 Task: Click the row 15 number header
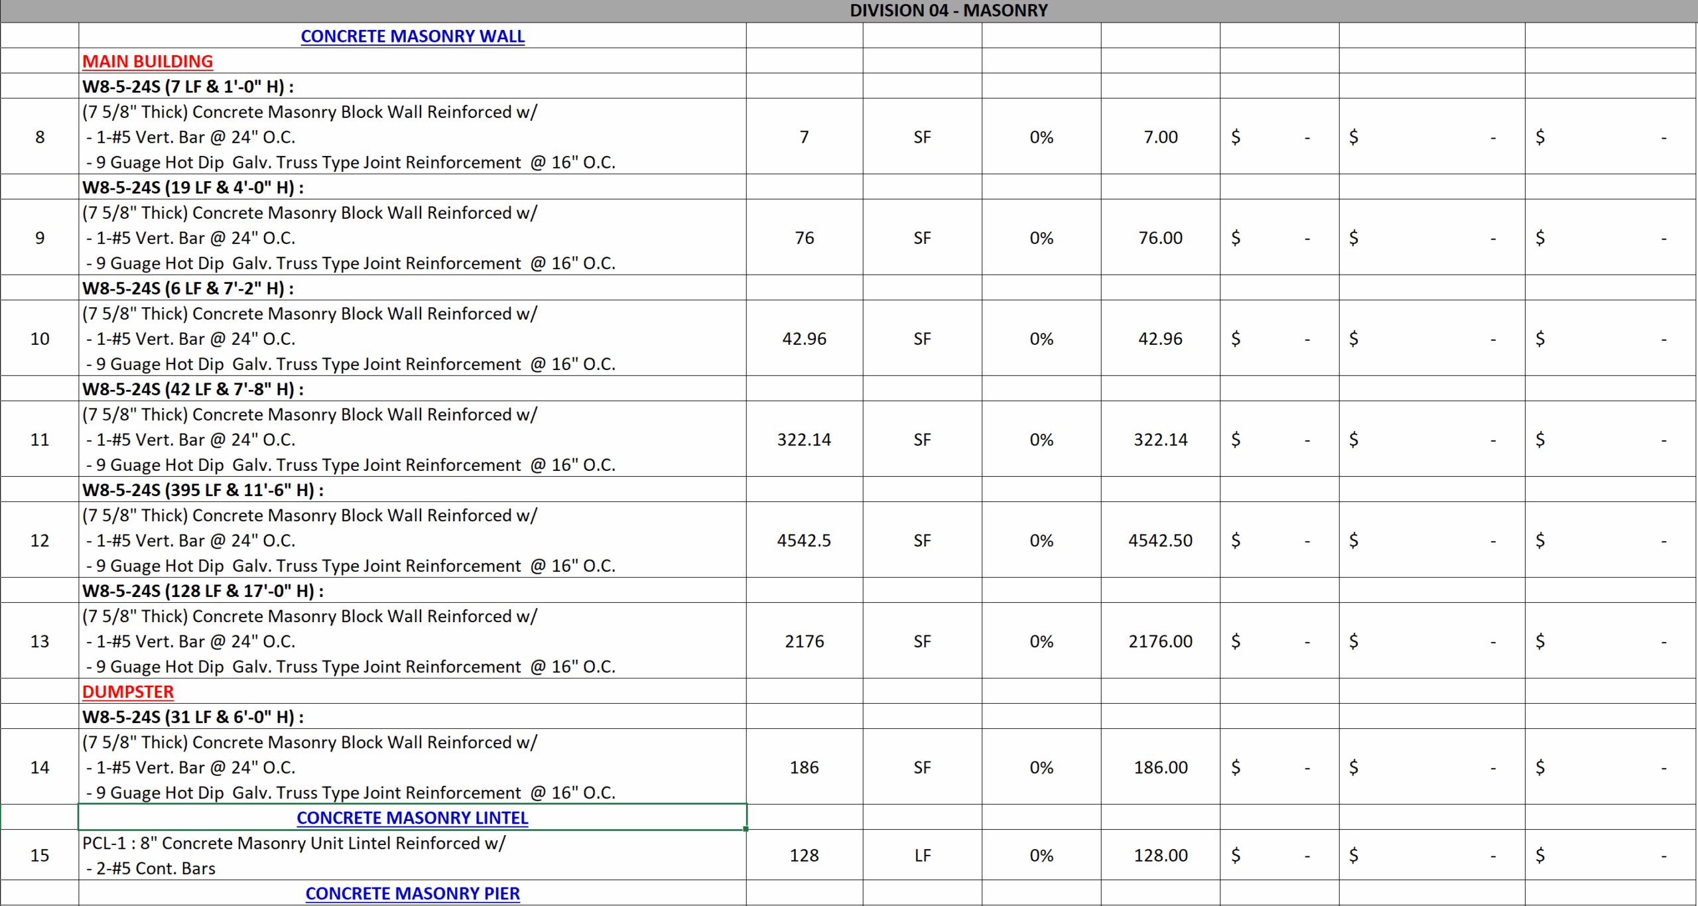click(39, 855)
